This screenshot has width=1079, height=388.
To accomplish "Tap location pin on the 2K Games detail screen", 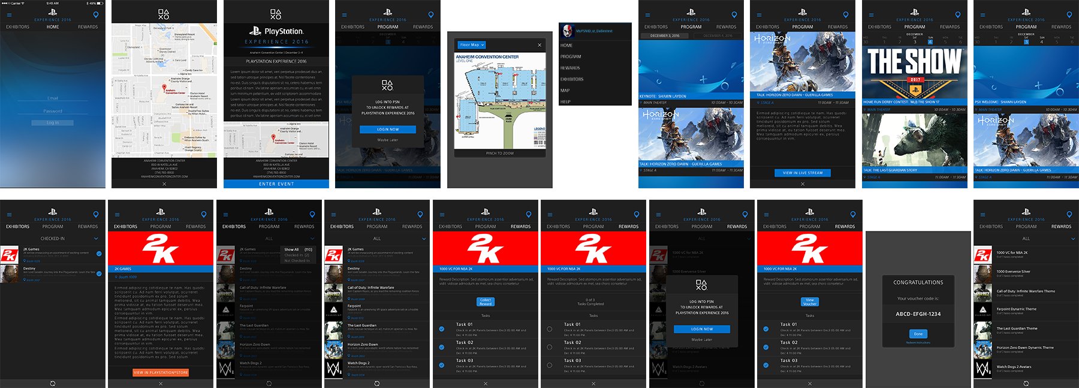I will (x=204, y=214).
